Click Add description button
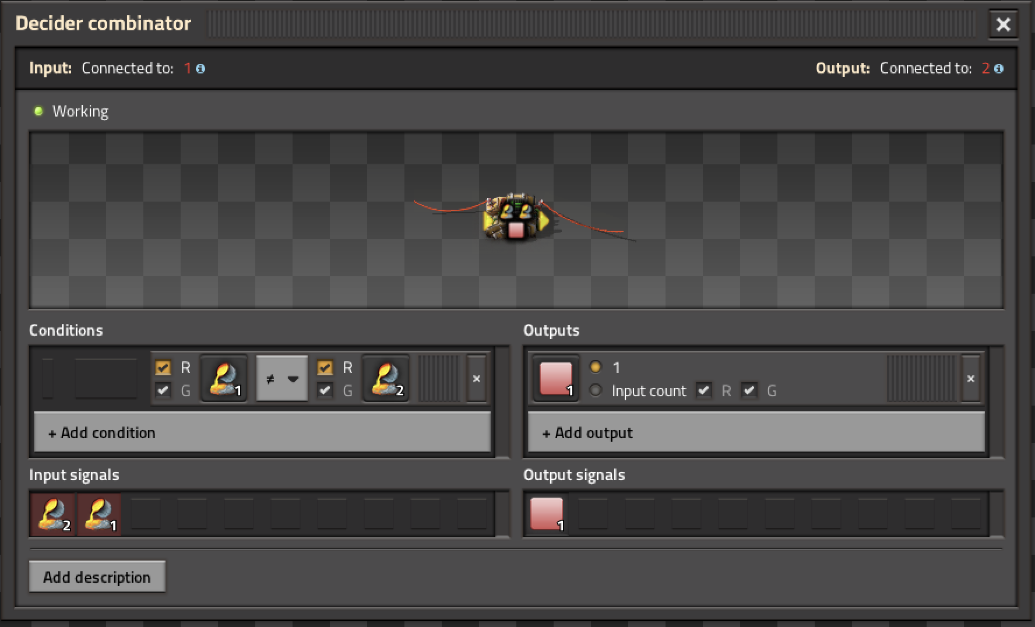Viewport: 1035px width, 627px height. [x=97, y=577]
